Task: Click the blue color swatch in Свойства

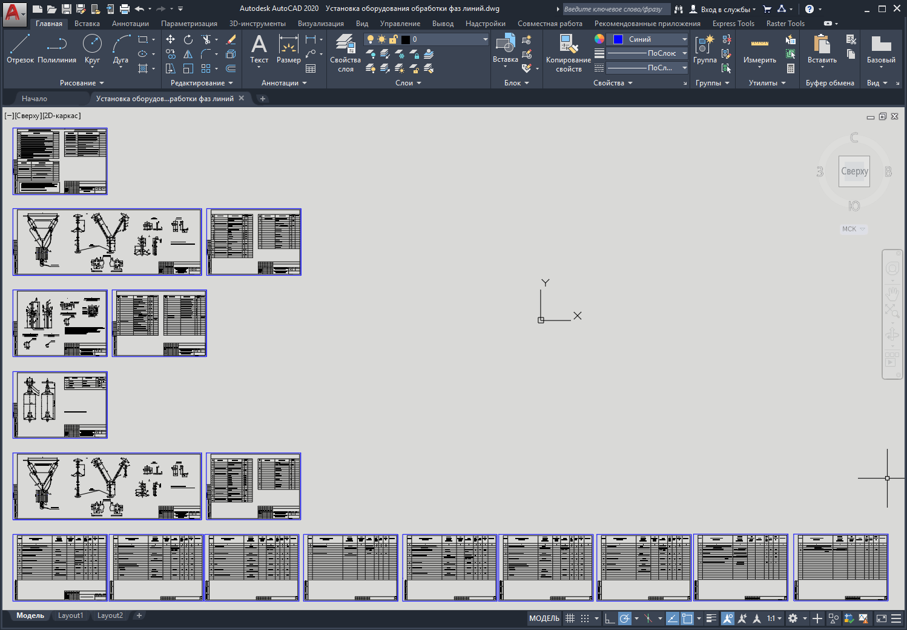Action: [618, 39]
